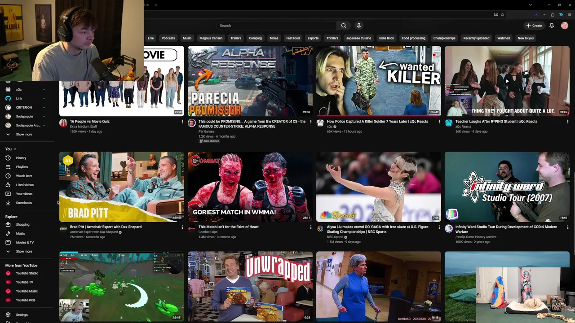Click the Create button
575x323 pixels.
point(534,26)
